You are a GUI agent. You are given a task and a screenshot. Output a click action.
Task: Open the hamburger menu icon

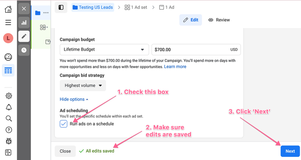click(8, 23)
